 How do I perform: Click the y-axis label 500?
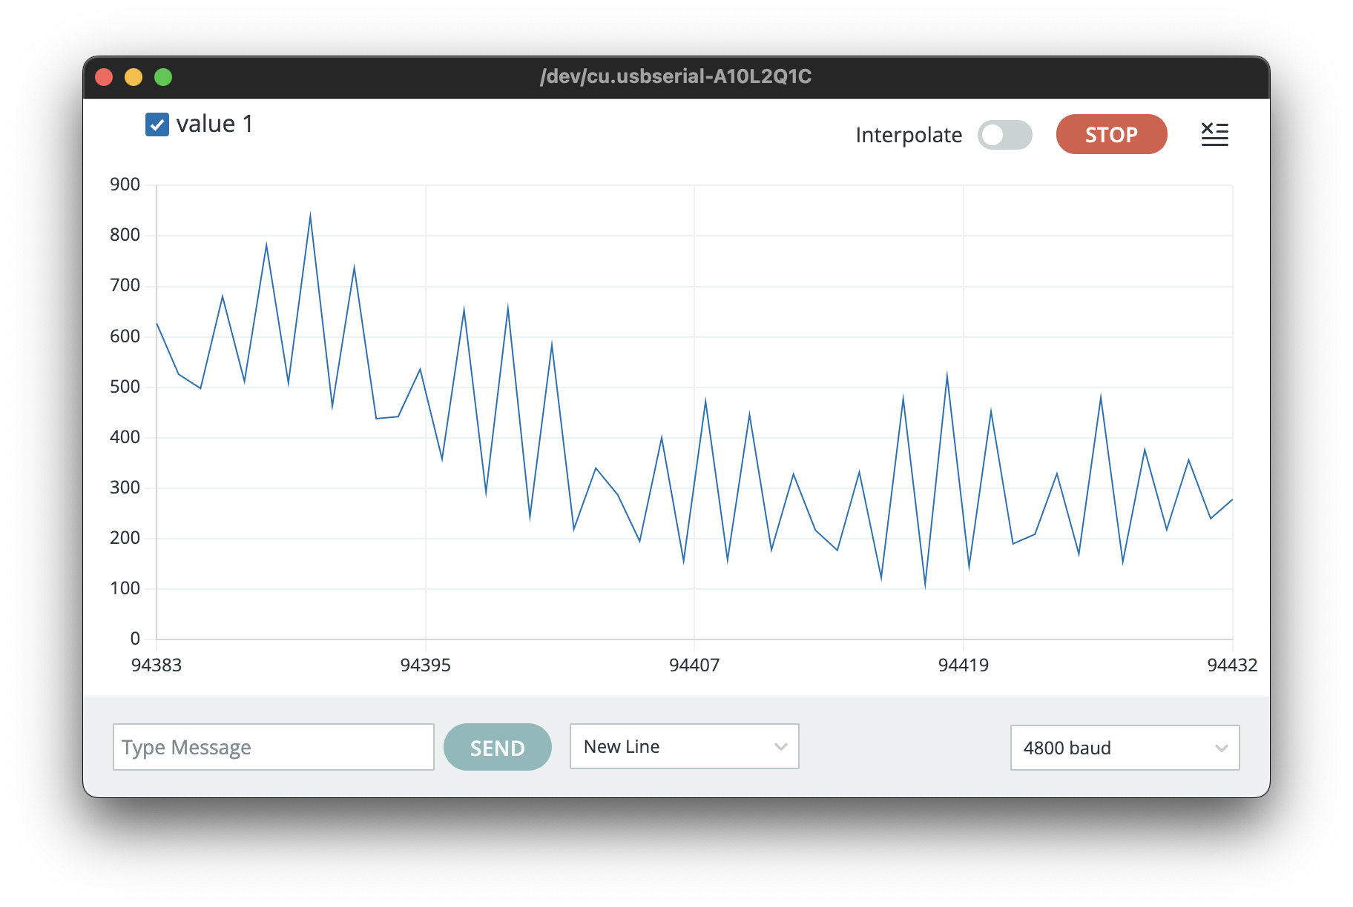click(x=125, y=387)
